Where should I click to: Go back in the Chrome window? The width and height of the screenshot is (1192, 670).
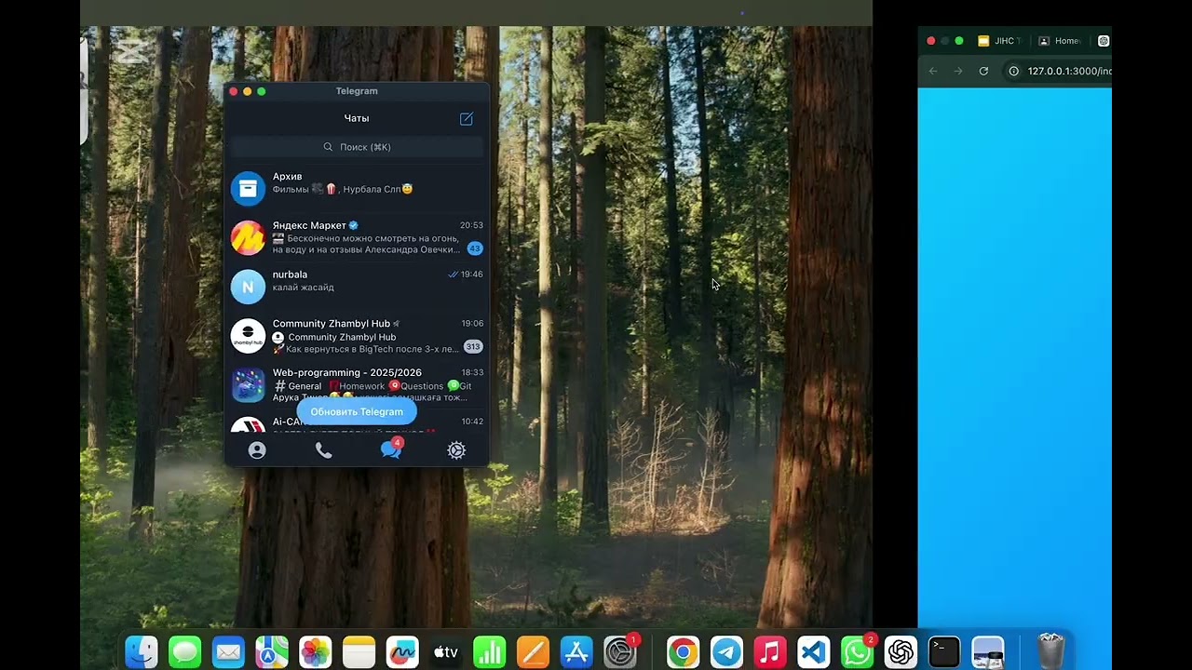(x=933, y=71)
